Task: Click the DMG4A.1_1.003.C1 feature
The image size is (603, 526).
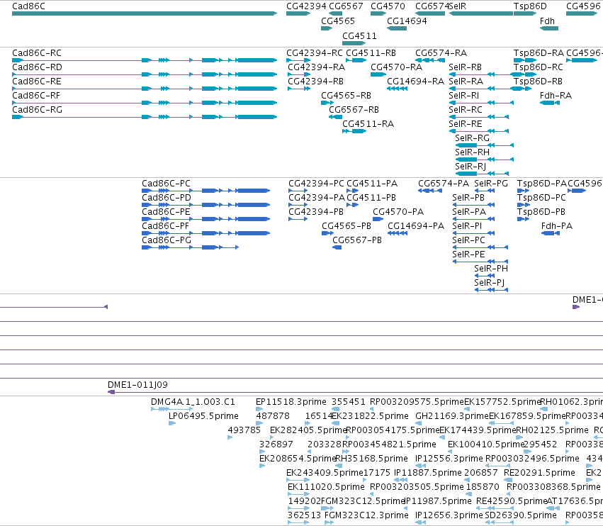Action: [x=172, y=409]
